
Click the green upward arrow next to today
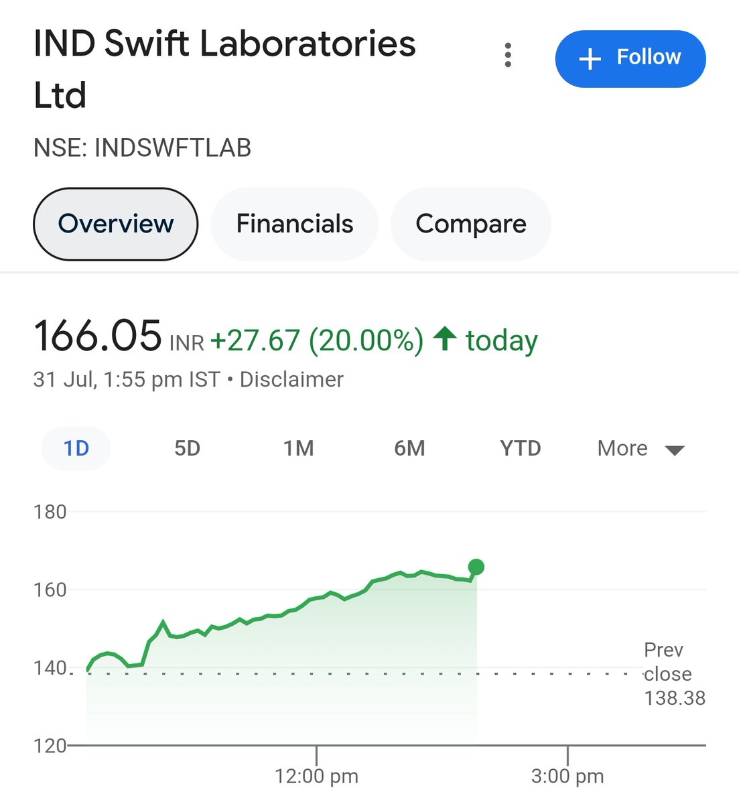coord(446,339)
